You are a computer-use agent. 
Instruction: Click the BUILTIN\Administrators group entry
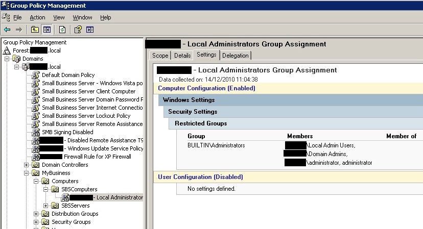[217, 145]
